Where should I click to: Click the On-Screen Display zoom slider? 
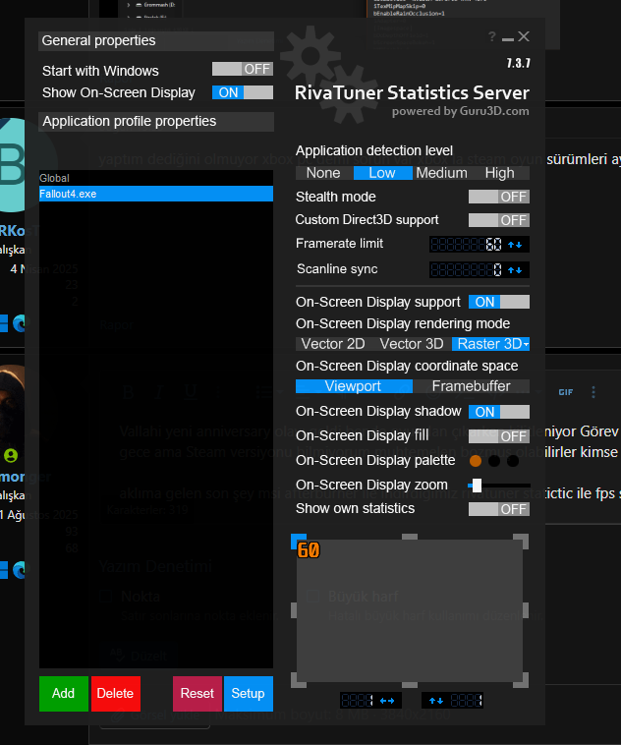499,486
